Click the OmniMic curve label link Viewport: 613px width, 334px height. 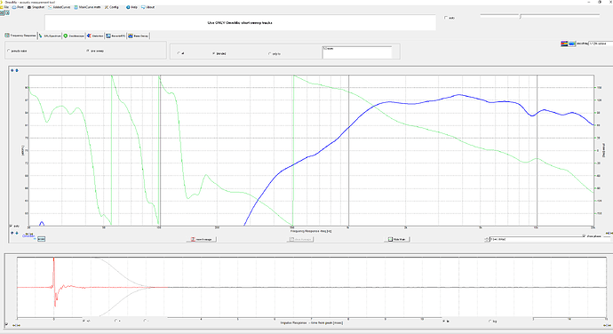28,235
